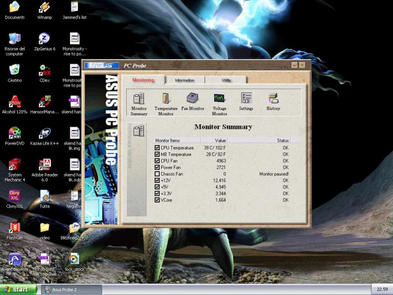This screenshot has width=393, height=295.
Task: Minimize the PC Probe window
Action: 294,65
